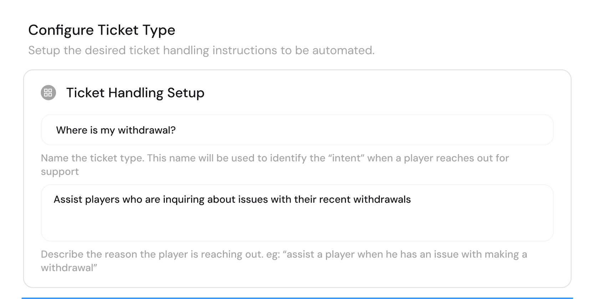
Task: Click the word "withdrawals" in the description field
Action: pos(382,199)
